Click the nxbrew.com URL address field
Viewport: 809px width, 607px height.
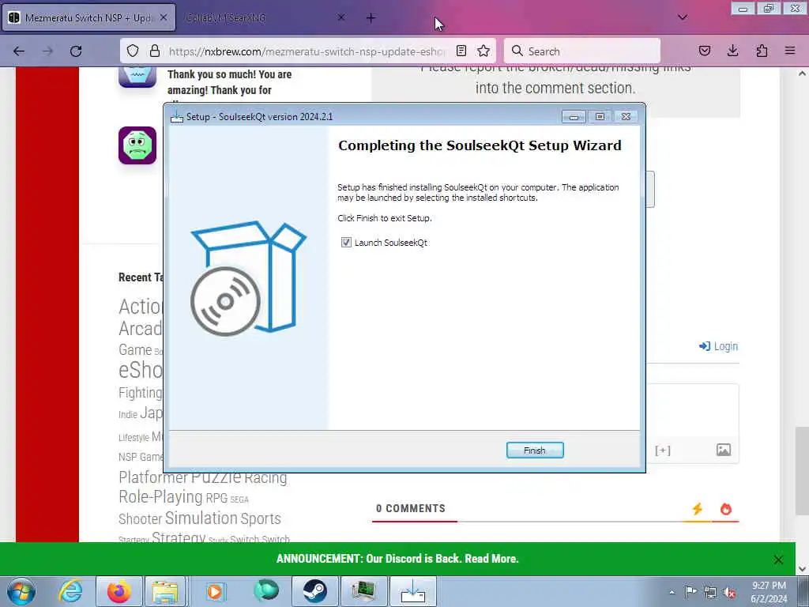[307, 51]
